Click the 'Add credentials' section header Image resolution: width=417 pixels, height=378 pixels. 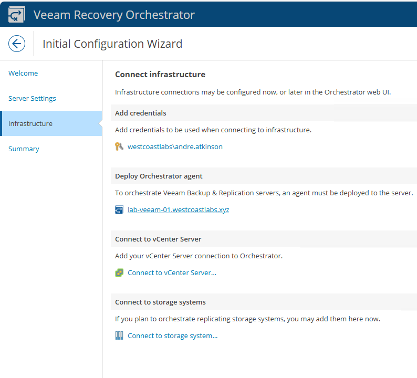(141, 113)
